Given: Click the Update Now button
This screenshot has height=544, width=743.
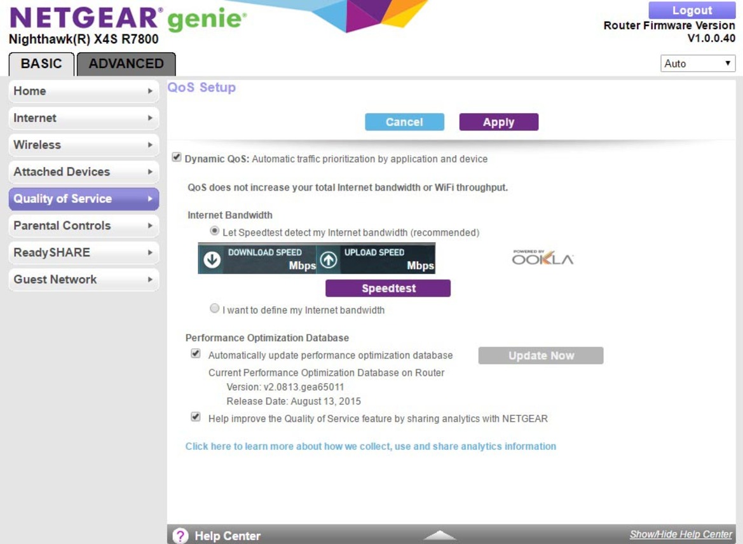Looking at the screenshot, I should coord(541,355).
